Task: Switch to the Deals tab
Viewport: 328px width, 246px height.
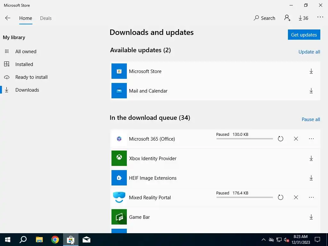Action: (45, 18)
